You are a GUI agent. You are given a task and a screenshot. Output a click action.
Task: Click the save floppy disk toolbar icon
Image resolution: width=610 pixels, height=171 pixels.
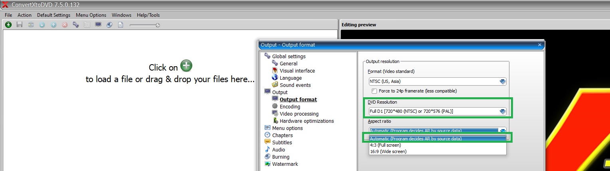(x=19, y=25)
